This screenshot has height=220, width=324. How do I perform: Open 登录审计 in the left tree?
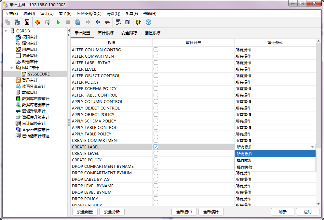point(30,80)
